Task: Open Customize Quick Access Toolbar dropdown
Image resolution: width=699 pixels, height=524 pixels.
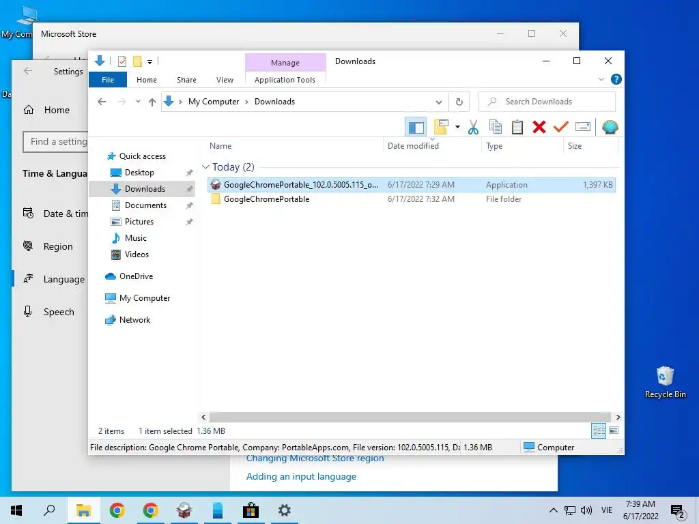Action: (149, 62)
